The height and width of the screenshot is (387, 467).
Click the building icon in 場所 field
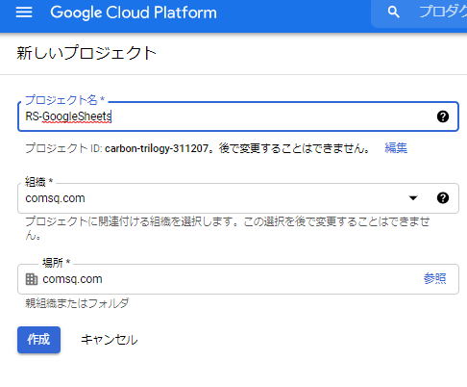(x=32, y=279)
